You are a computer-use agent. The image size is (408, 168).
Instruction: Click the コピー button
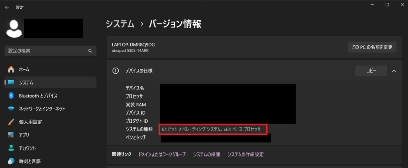click(x=371, y=71)
